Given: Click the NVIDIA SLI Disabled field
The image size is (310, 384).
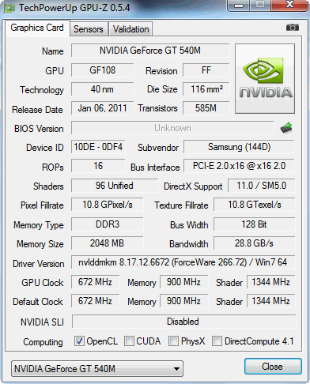Looking at the screenshot, I should (183, 322).
